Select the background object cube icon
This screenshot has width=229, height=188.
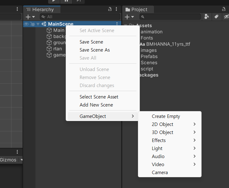(49, 36)
